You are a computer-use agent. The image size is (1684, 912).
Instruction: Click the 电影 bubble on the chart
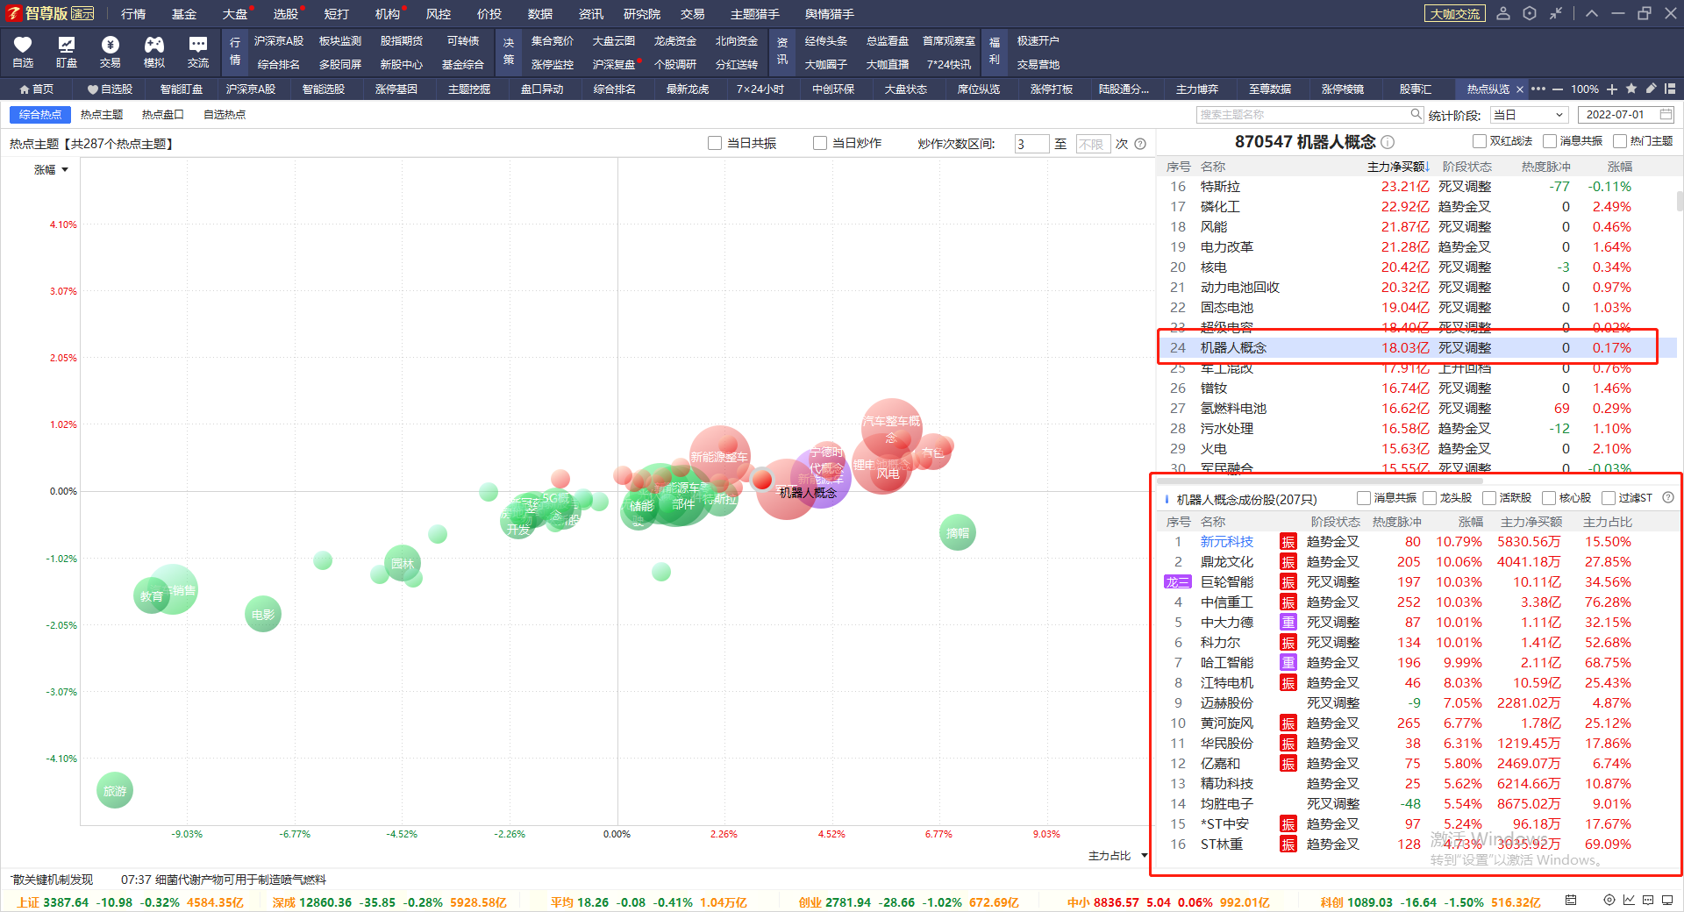[x=263, y=614]
